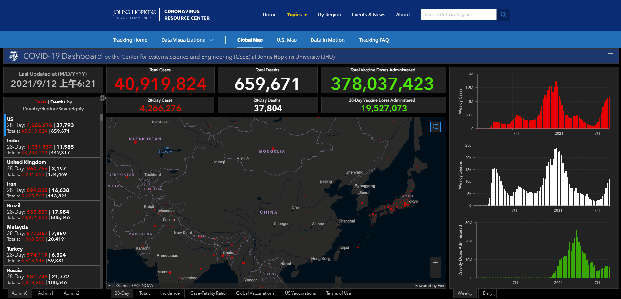The width and height of the screenshot is (621, 299).
Task: Click Tokyo label on the map
Action: [412, 201]
